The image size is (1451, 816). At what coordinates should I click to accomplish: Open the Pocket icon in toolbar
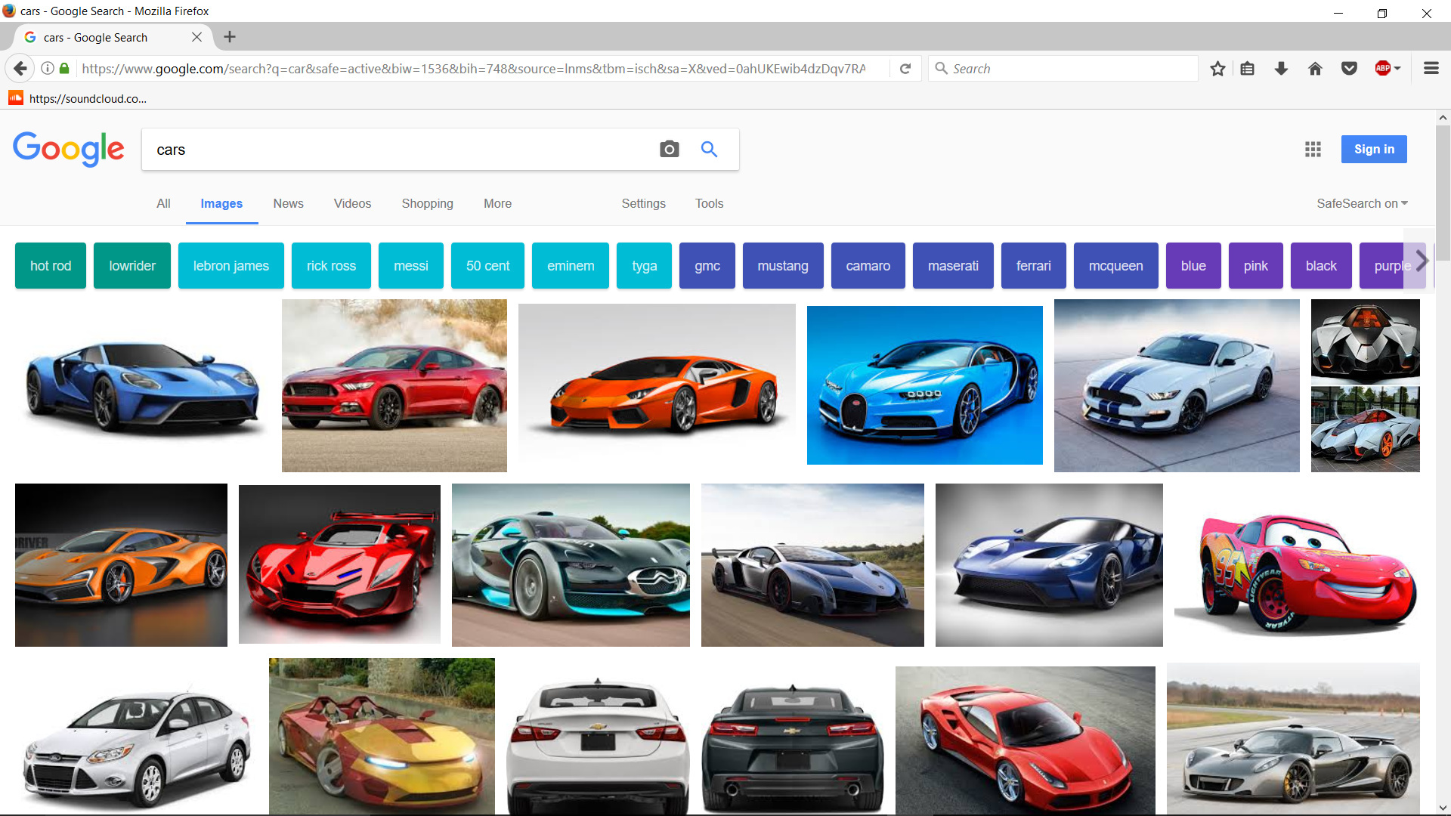pos(1349,69)
